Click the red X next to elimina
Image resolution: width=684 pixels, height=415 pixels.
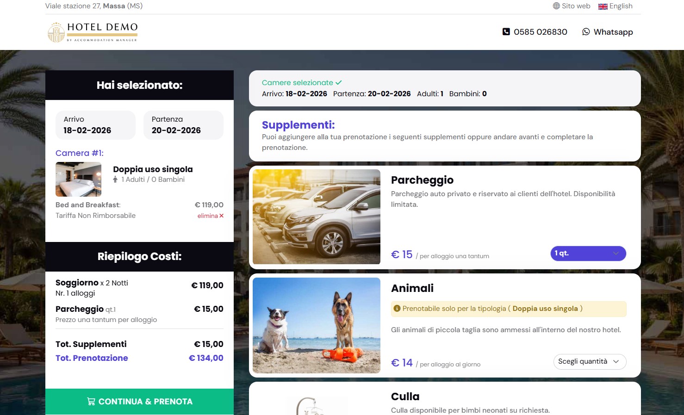221,216
